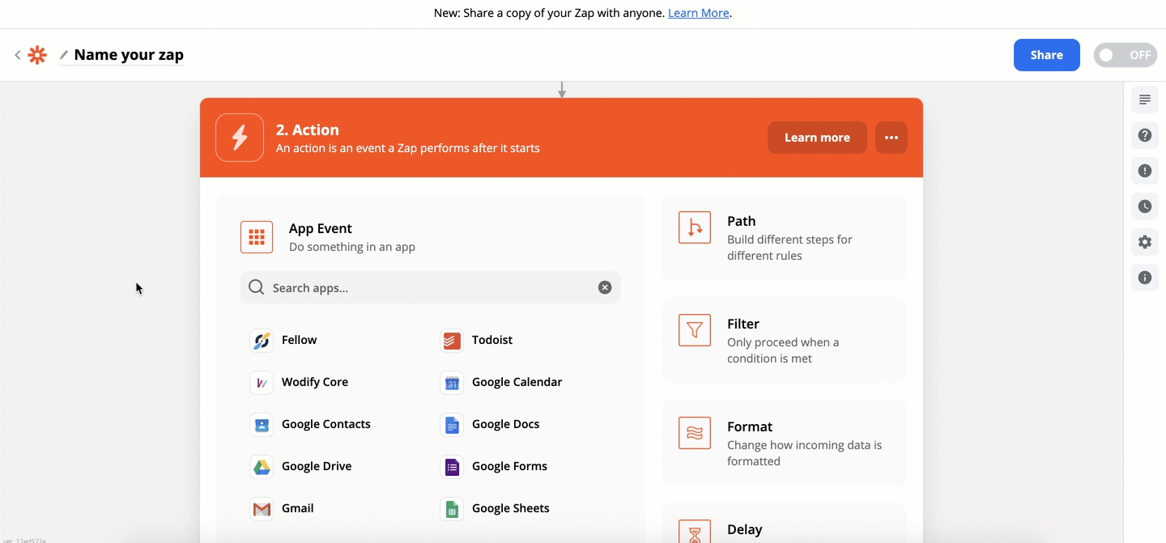The image size is (1166, 543).
Task: Click 'Change how incoming data is formatted'
Action: (804, 453)
